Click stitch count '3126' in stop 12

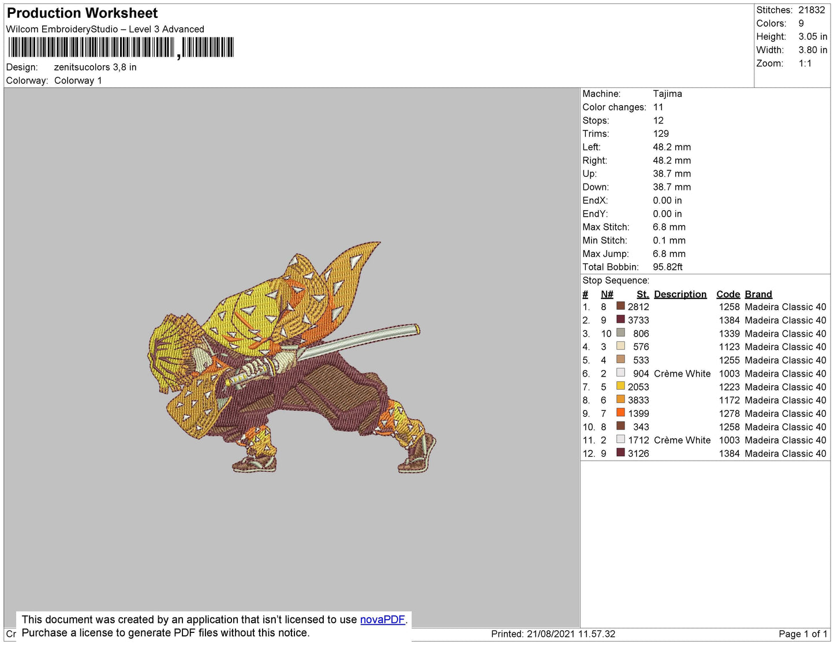[x=638, y=453]
